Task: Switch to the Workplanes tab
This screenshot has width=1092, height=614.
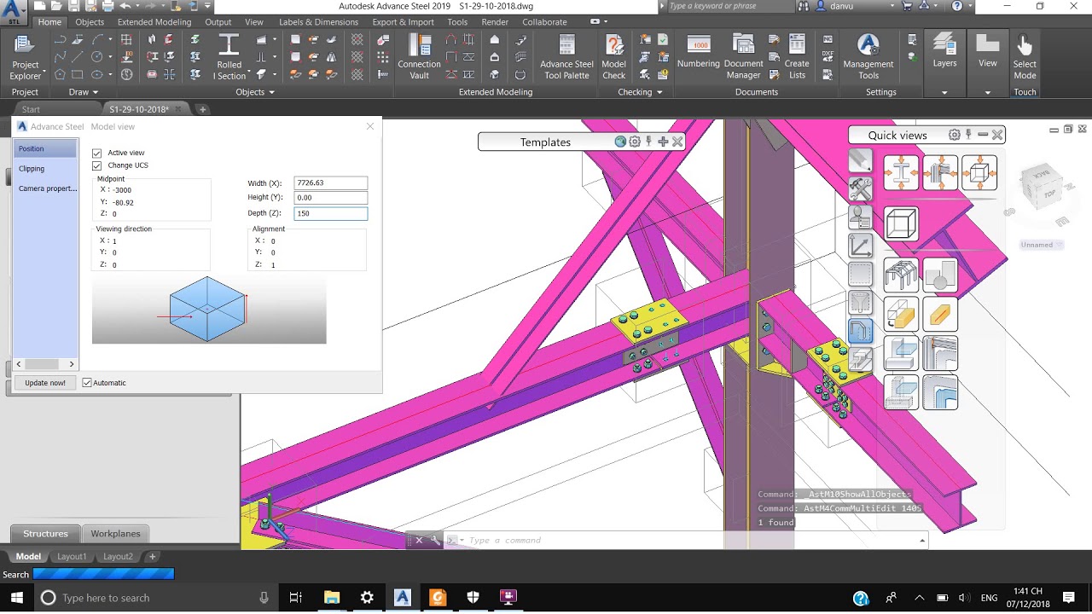Action: 115,534
